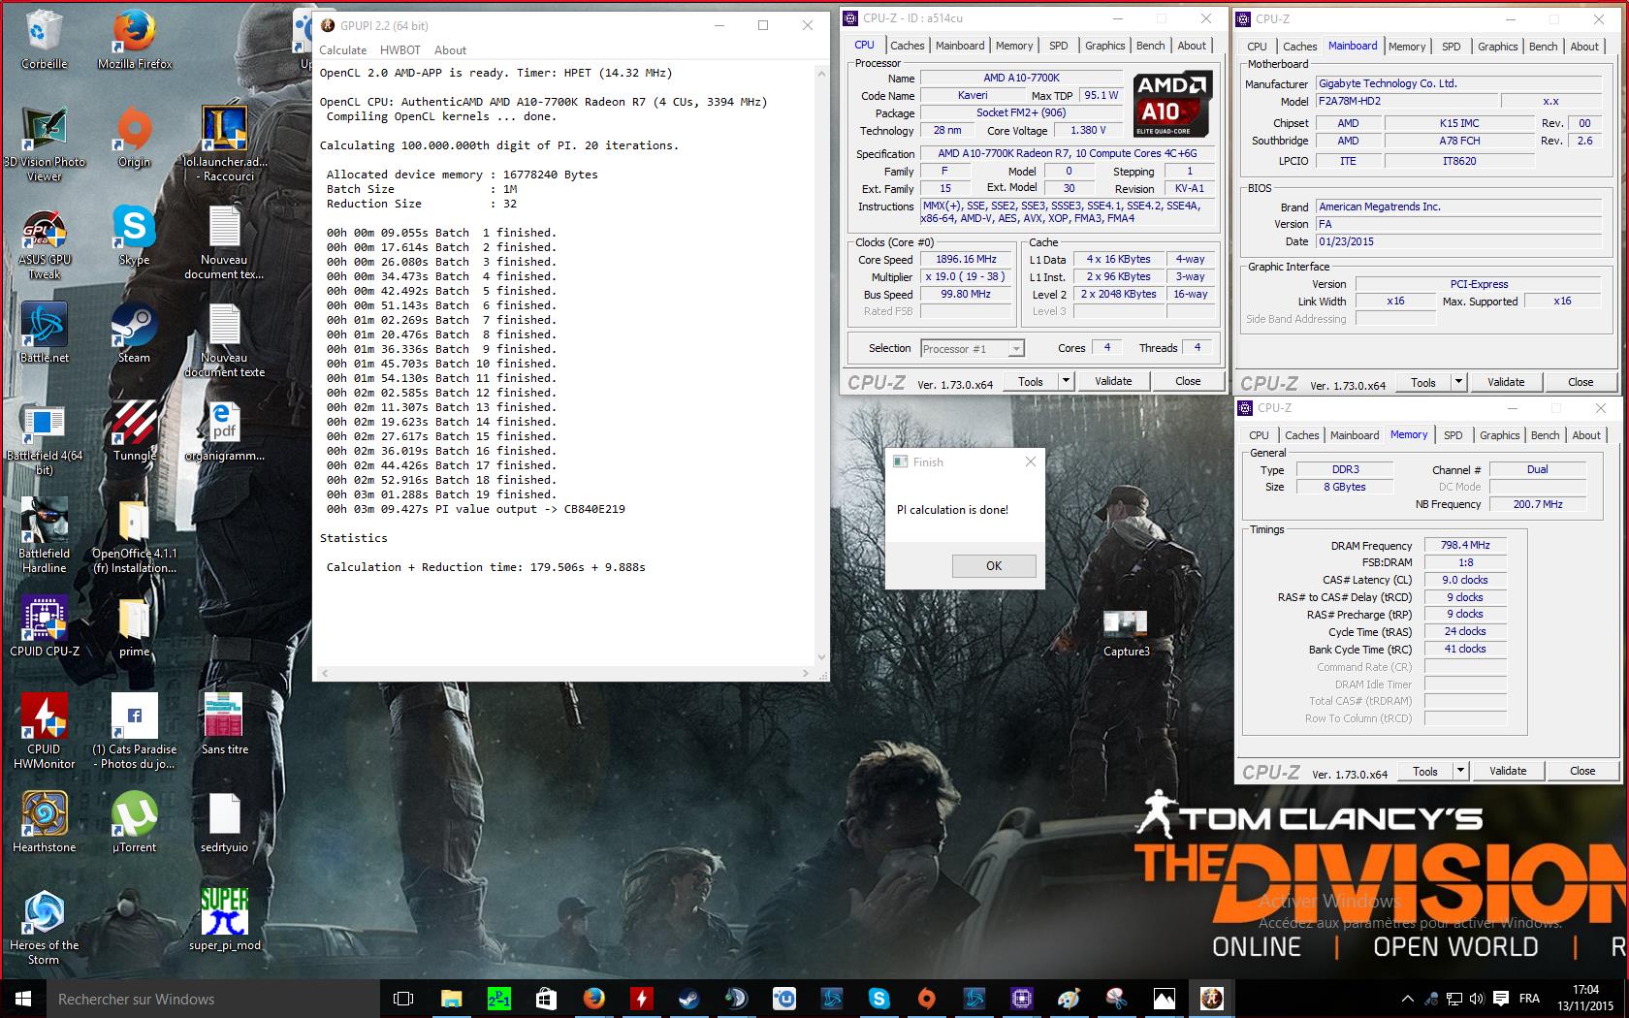1629x1018 pixels.
Task: Open the prime folder icon
Action: pyautogui.click(x=134, y=627)
